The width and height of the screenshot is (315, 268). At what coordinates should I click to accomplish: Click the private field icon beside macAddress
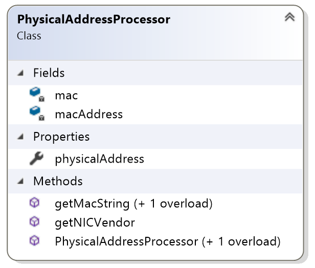tap(37, 114)
